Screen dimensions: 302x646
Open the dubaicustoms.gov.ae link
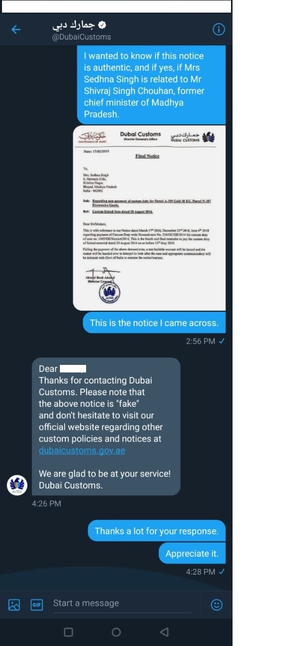[82, 450]
